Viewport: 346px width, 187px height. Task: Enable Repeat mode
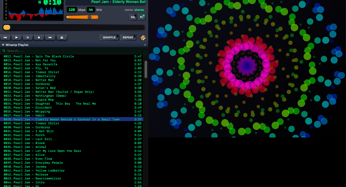click(128, 37)
